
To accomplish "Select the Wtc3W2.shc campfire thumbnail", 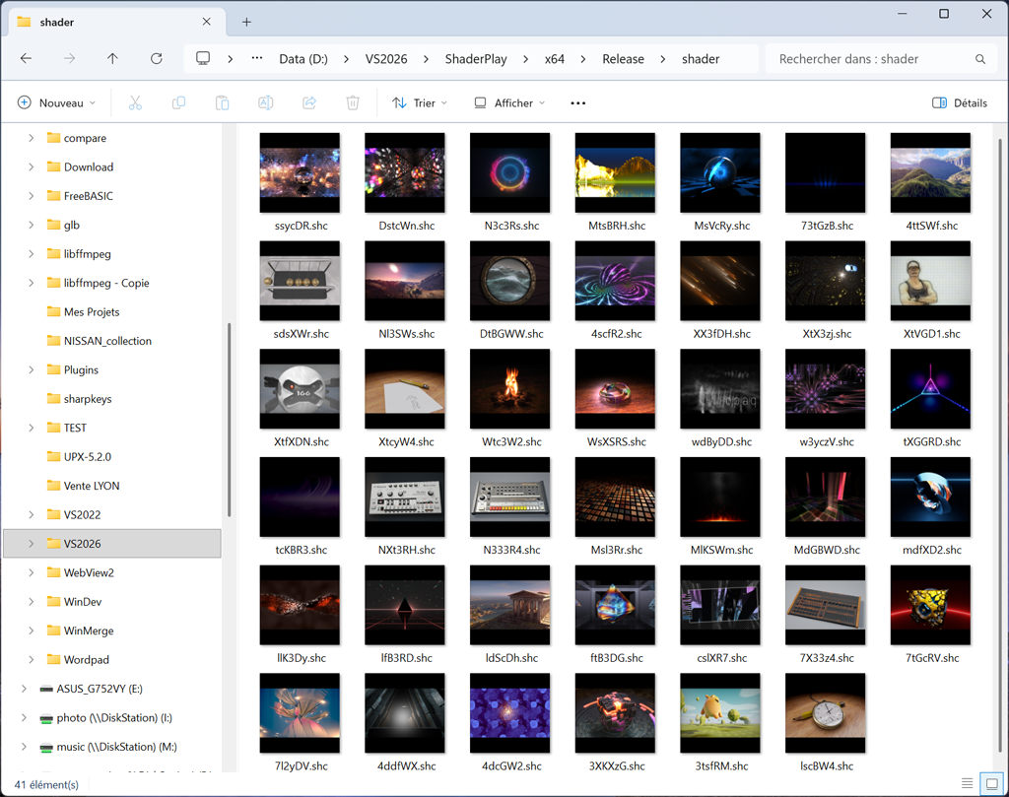I will (x=510, y=388).
